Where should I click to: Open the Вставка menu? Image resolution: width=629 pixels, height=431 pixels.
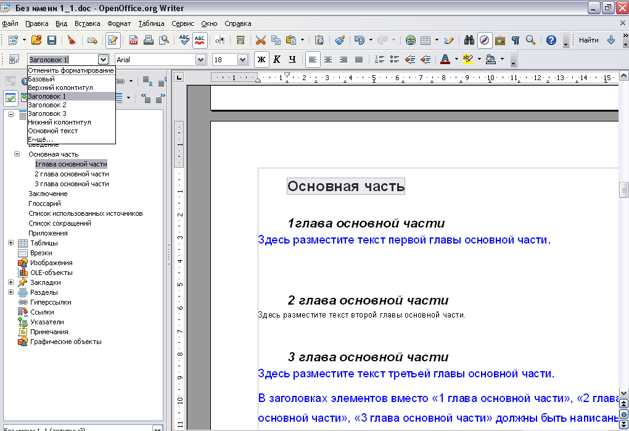88,23
